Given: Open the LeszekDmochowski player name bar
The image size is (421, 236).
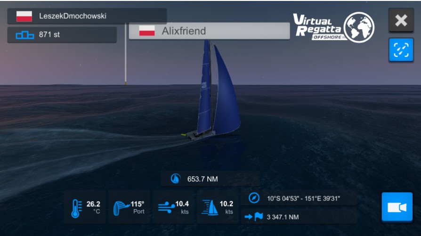Looking at the screenshot, I should pyautogui.click(x=87, y=16).
